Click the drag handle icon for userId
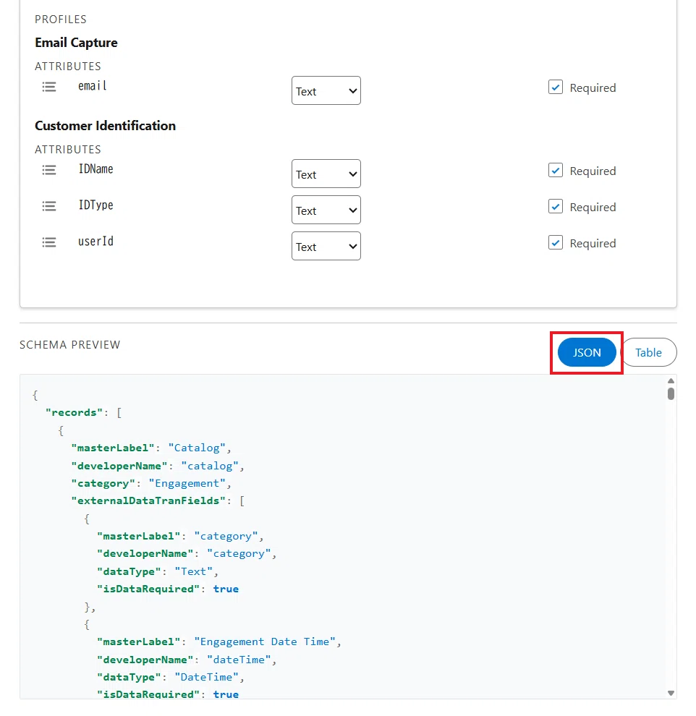696x716 pixels. 49,242
